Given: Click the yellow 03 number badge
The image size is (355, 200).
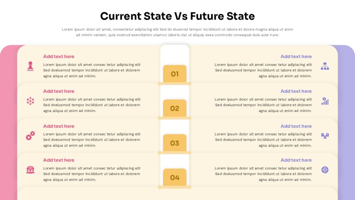Looking at the screenshot, I should (x=175, y=143).
